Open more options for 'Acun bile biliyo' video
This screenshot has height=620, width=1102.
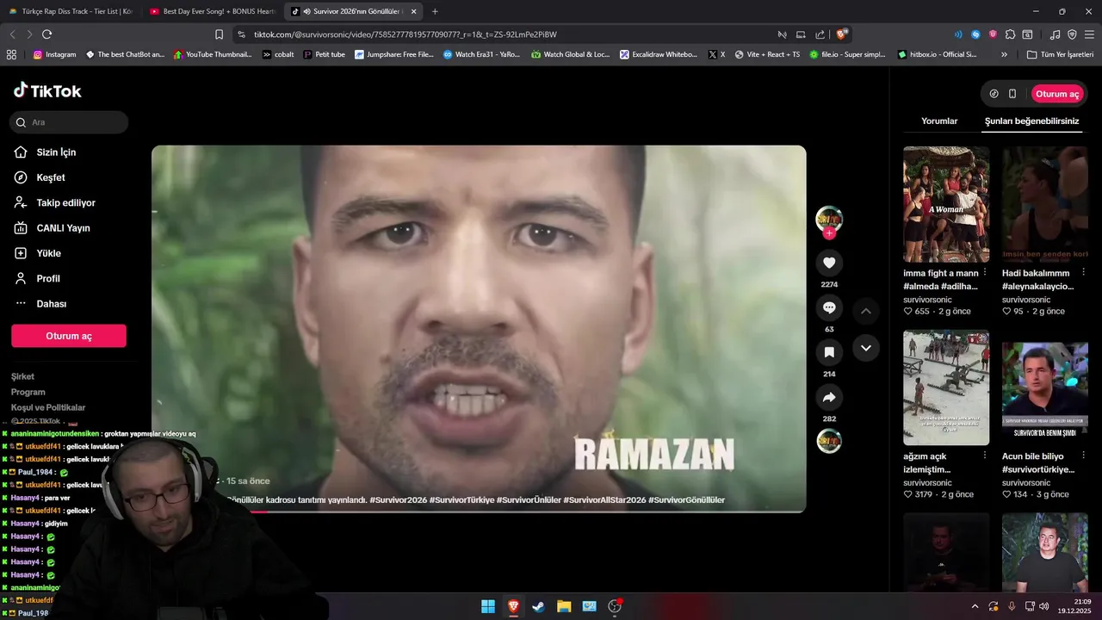point(1084,456)
